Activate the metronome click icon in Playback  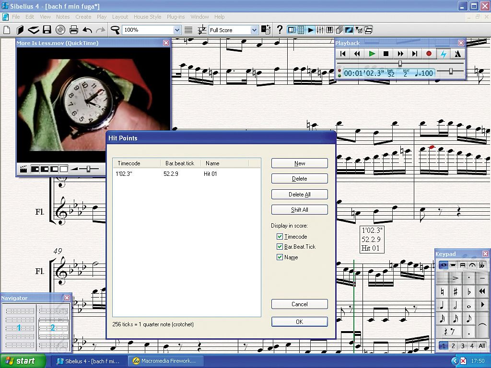(x=458, y=54)
